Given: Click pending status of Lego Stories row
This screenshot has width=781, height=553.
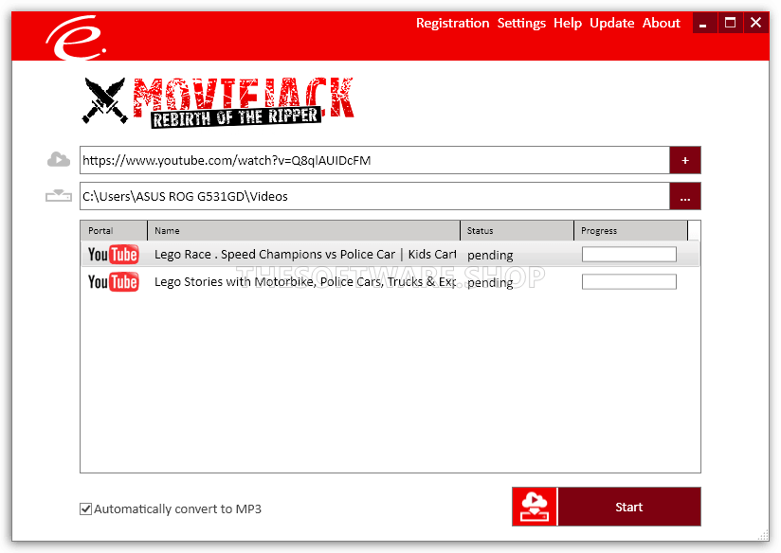Looking at the screenshot, I should [x=490, y=283].
